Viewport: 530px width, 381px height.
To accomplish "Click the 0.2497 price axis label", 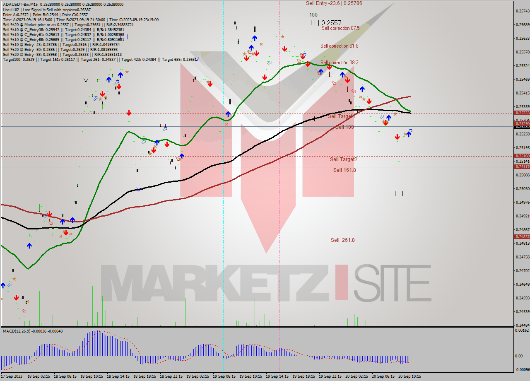I will tap(523, 202).
